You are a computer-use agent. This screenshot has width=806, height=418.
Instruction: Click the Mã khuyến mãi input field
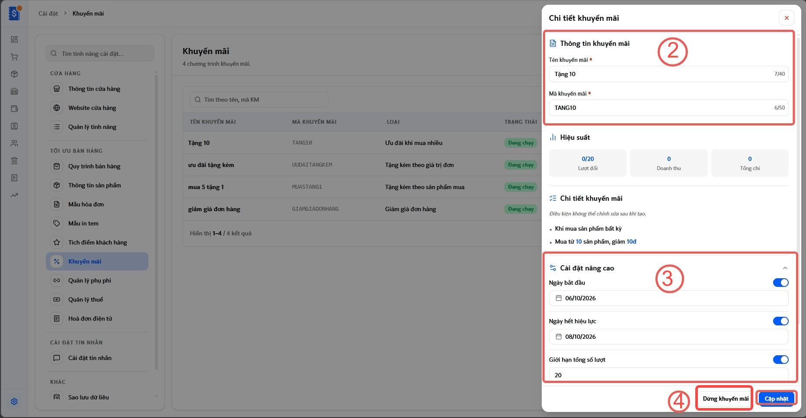[668, 108]
